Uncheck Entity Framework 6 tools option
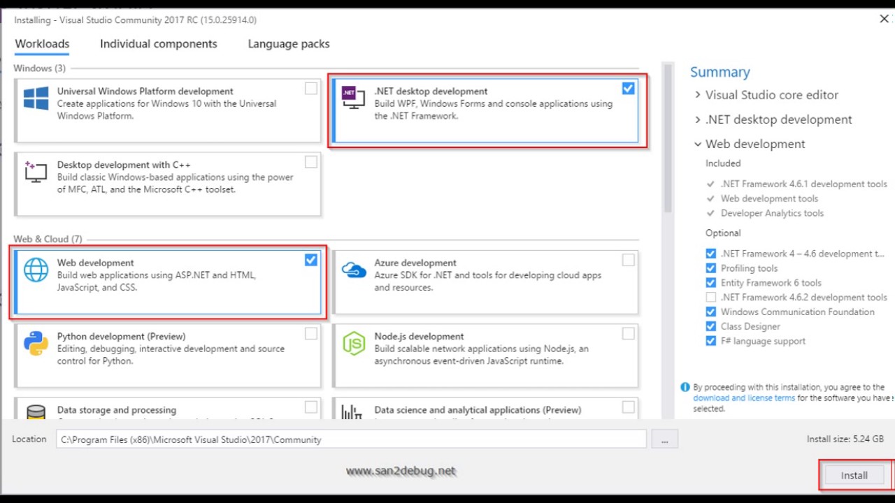Image resolution: width=895 pixels, height=503 pixels. point(711,283)
